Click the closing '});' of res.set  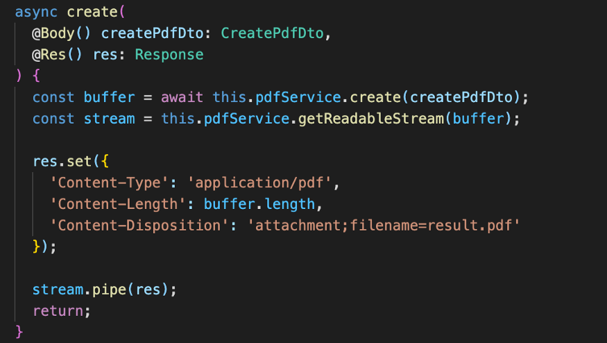click(44, 246)
